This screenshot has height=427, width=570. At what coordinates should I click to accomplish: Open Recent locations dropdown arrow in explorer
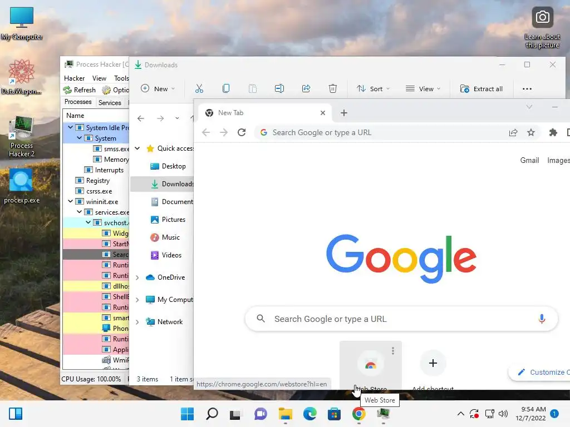177,118
